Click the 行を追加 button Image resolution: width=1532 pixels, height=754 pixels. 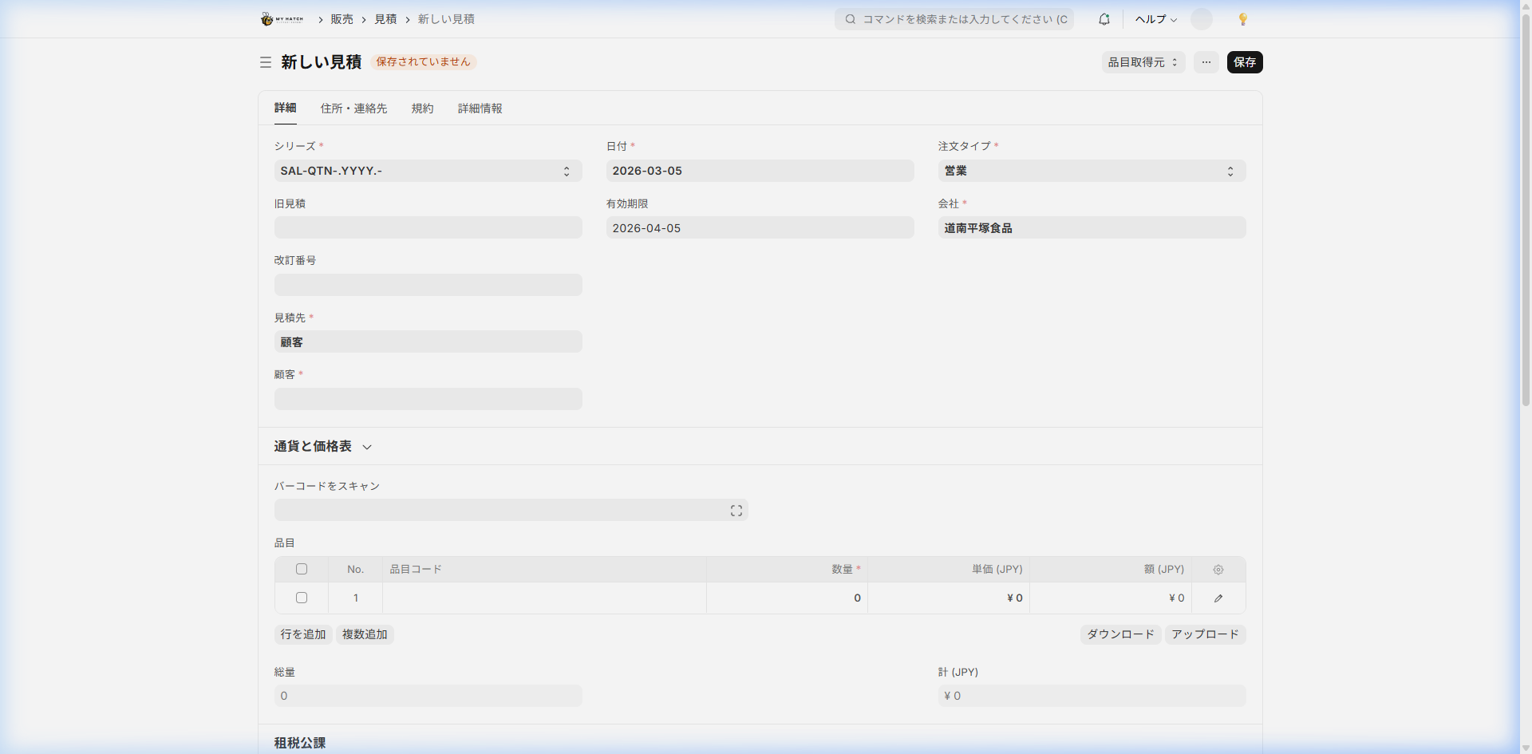(303, 634)
